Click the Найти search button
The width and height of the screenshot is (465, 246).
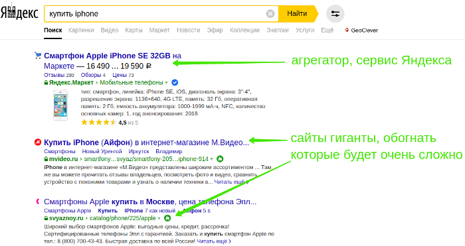point(297,14)
